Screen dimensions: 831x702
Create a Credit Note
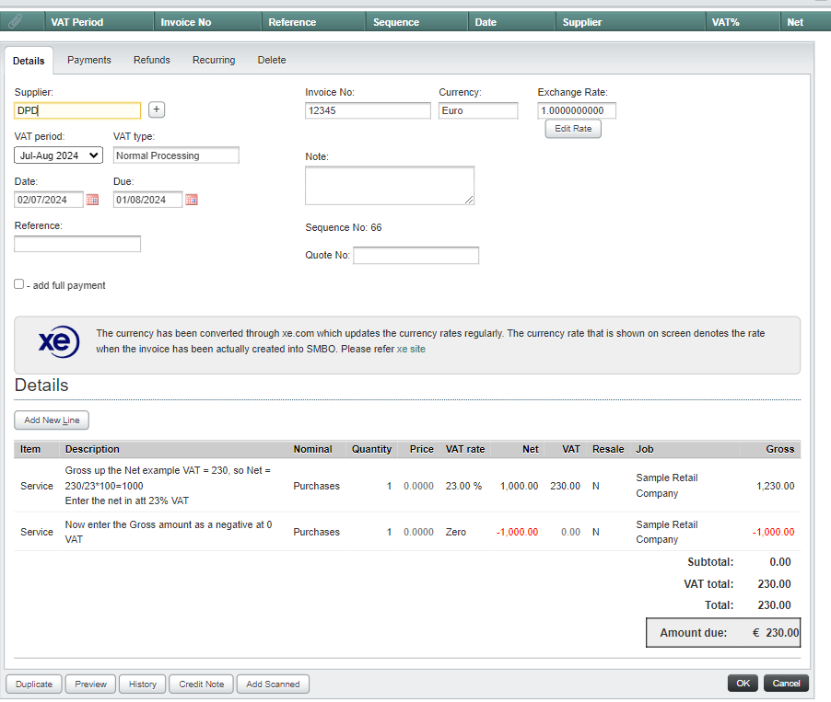coord(202,684)
